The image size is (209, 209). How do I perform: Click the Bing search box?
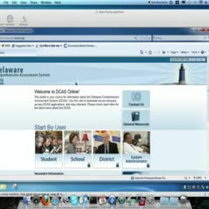178,38
